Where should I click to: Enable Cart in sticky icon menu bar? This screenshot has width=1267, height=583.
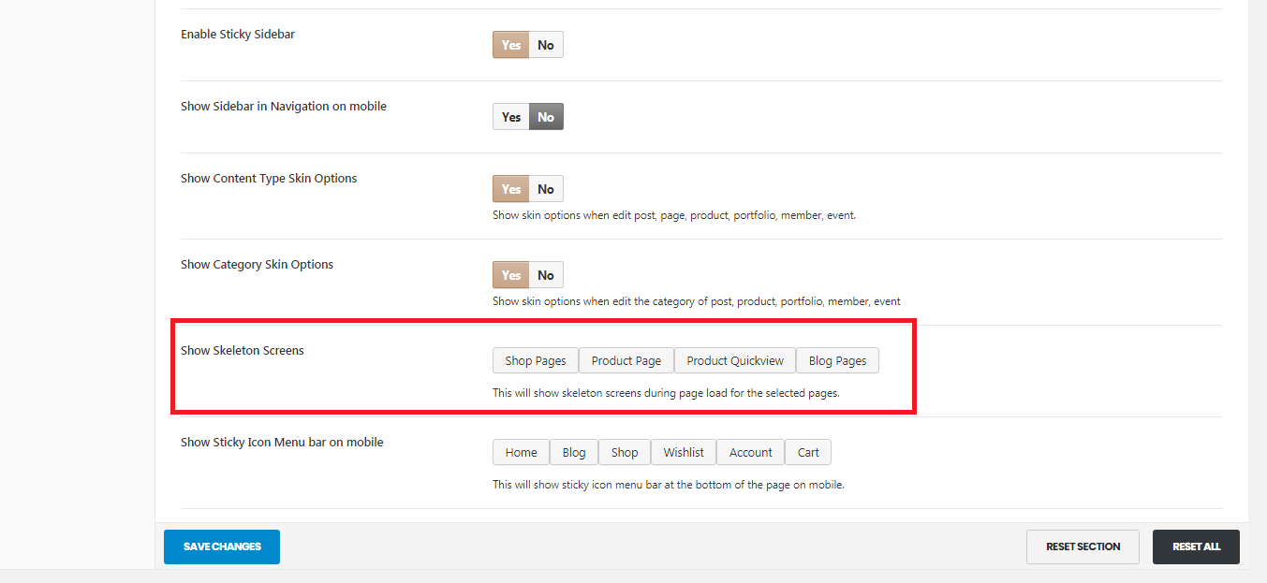coord(808,452)
